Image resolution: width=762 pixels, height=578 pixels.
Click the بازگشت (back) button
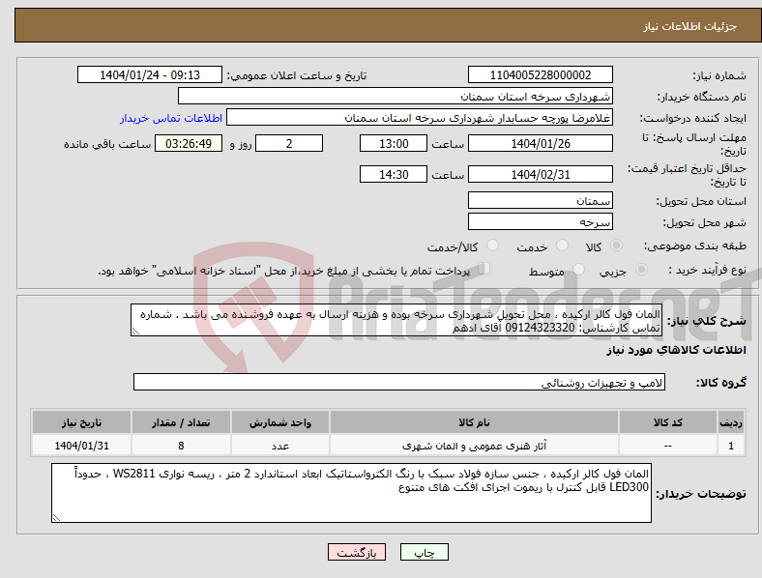point(357,552)
